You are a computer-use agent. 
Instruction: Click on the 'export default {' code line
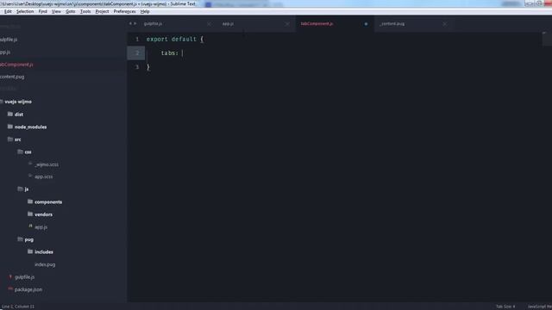(x=175, y=40)
